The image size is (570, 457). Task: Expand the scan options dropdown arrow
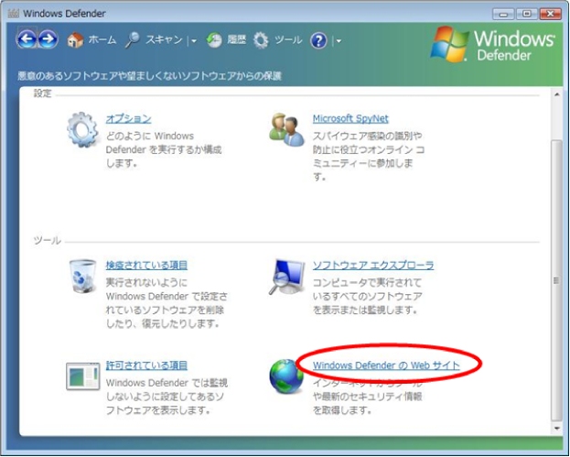pyautogui.click(x=194, y=41)
